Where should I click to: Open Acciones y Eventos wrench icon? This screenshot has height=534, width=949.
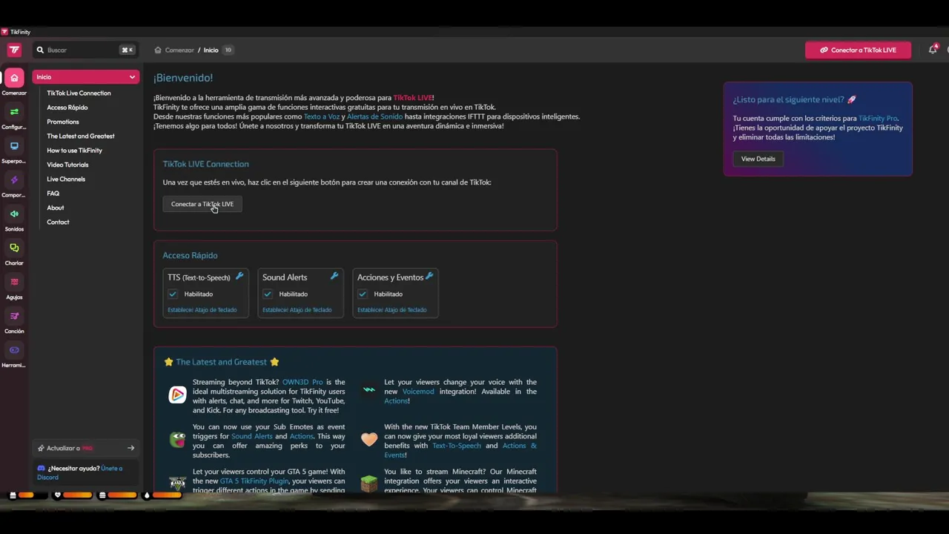pyautogui.click(x=429, y=276)
